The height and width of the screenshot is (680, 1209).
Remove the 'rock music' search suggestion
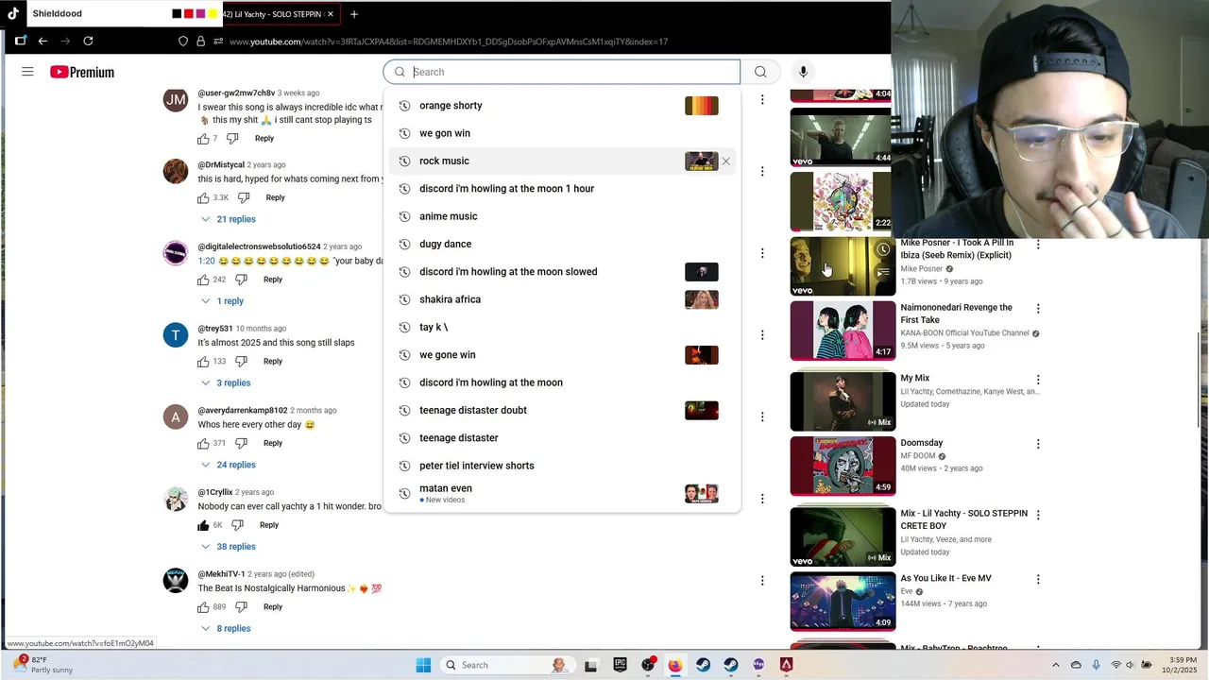pos(725,161)
